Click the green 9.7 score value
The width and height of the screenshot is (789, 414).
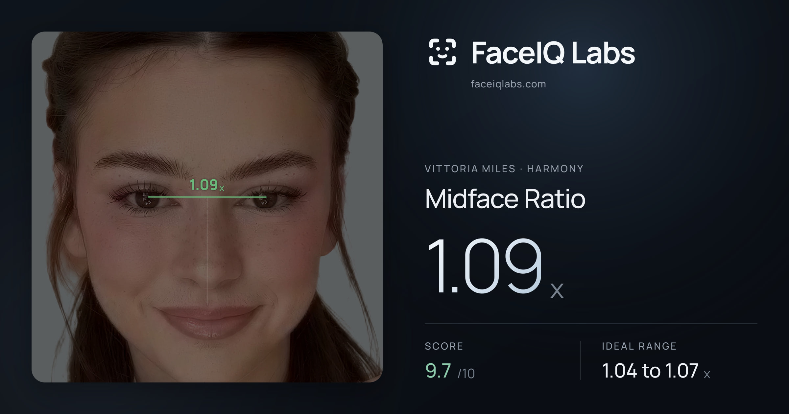click(438, 371)
